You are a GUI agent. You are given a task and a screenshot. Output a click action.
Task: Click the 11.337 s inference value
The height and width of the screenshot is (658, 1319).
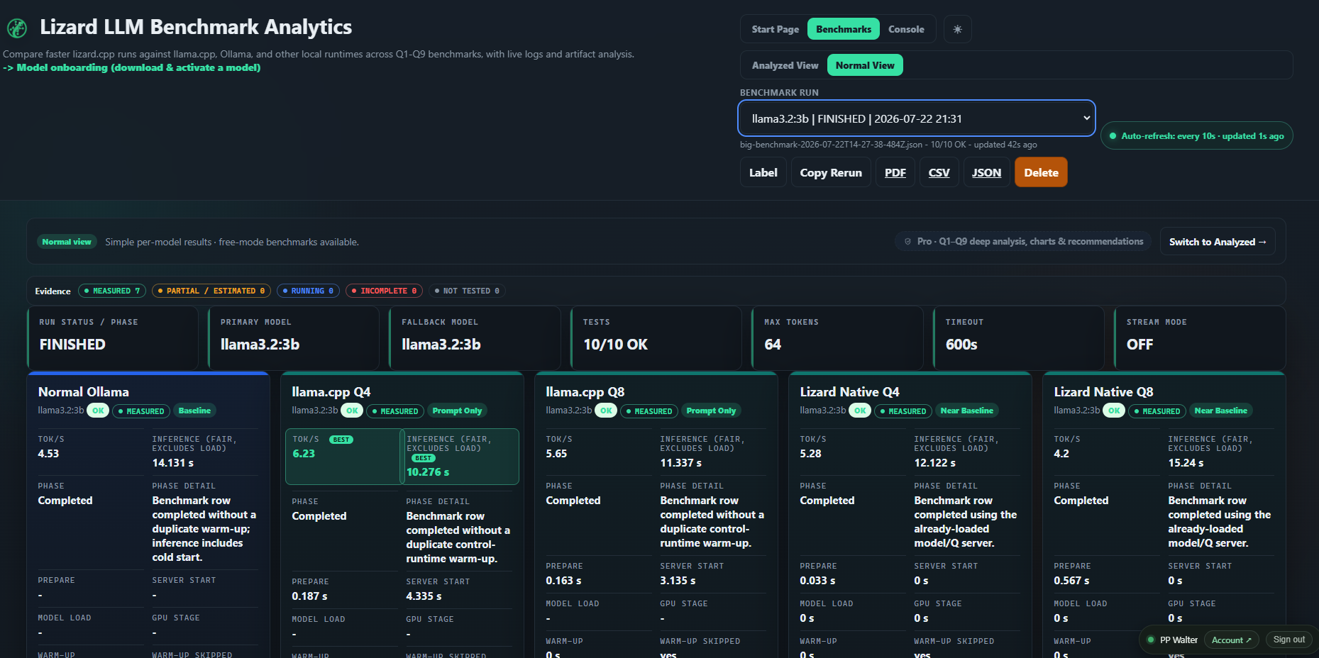click(681, 463)
